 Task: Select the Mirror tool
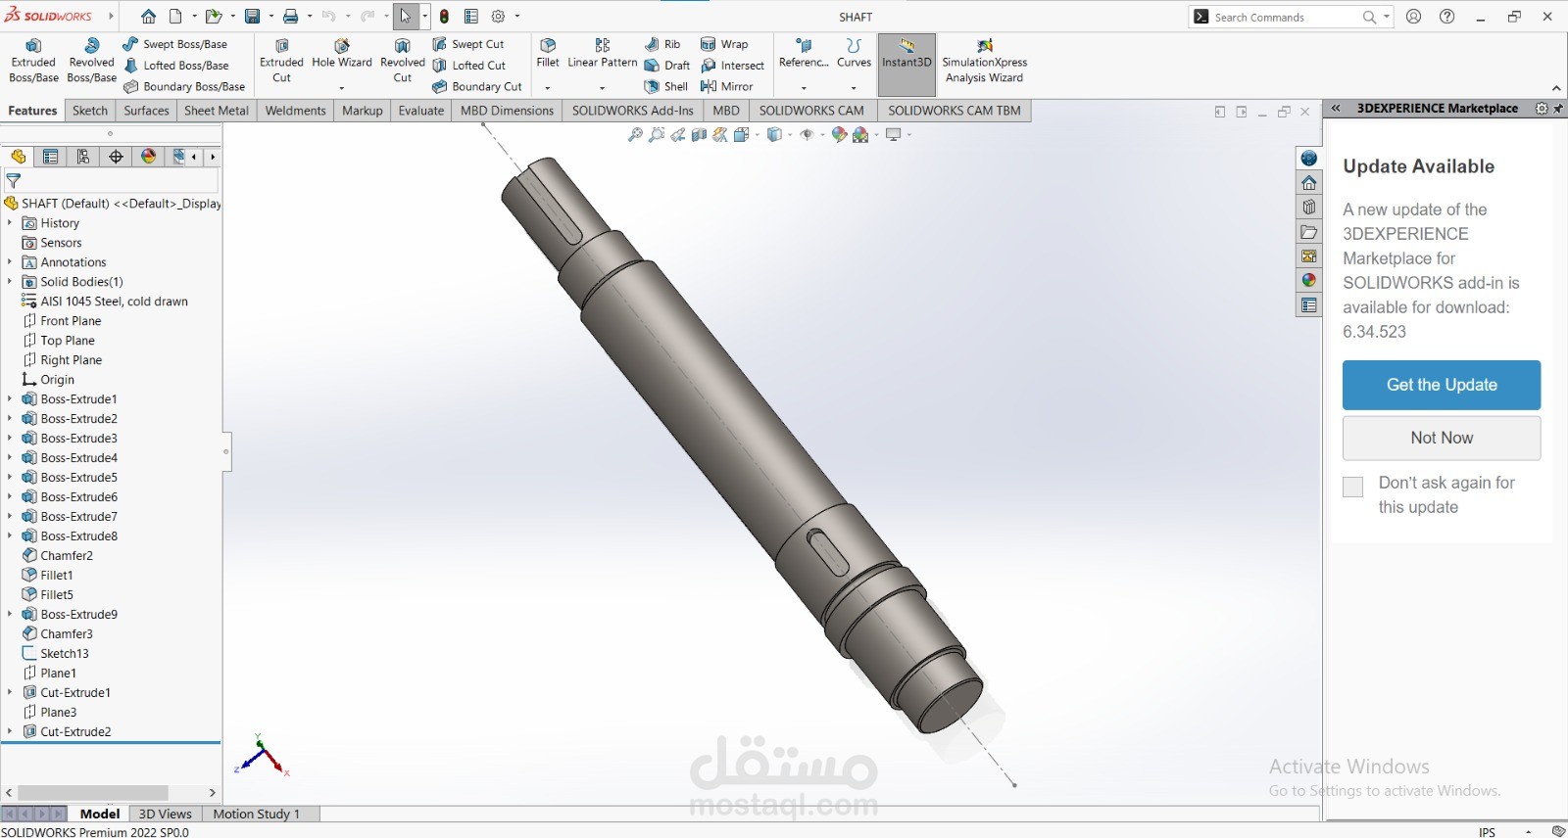coord(726,86)
